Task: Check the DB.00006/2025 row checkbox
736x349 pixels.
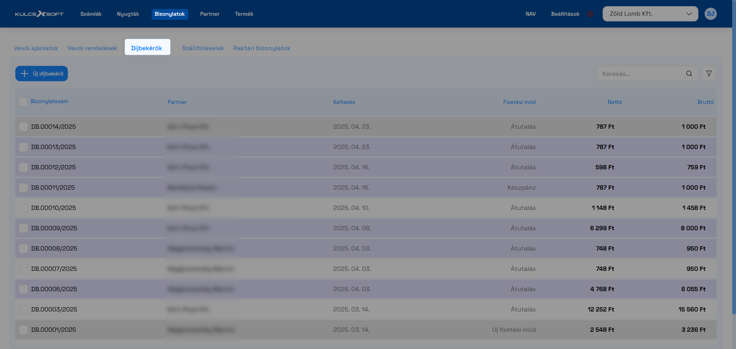Action: click(23, 289)
